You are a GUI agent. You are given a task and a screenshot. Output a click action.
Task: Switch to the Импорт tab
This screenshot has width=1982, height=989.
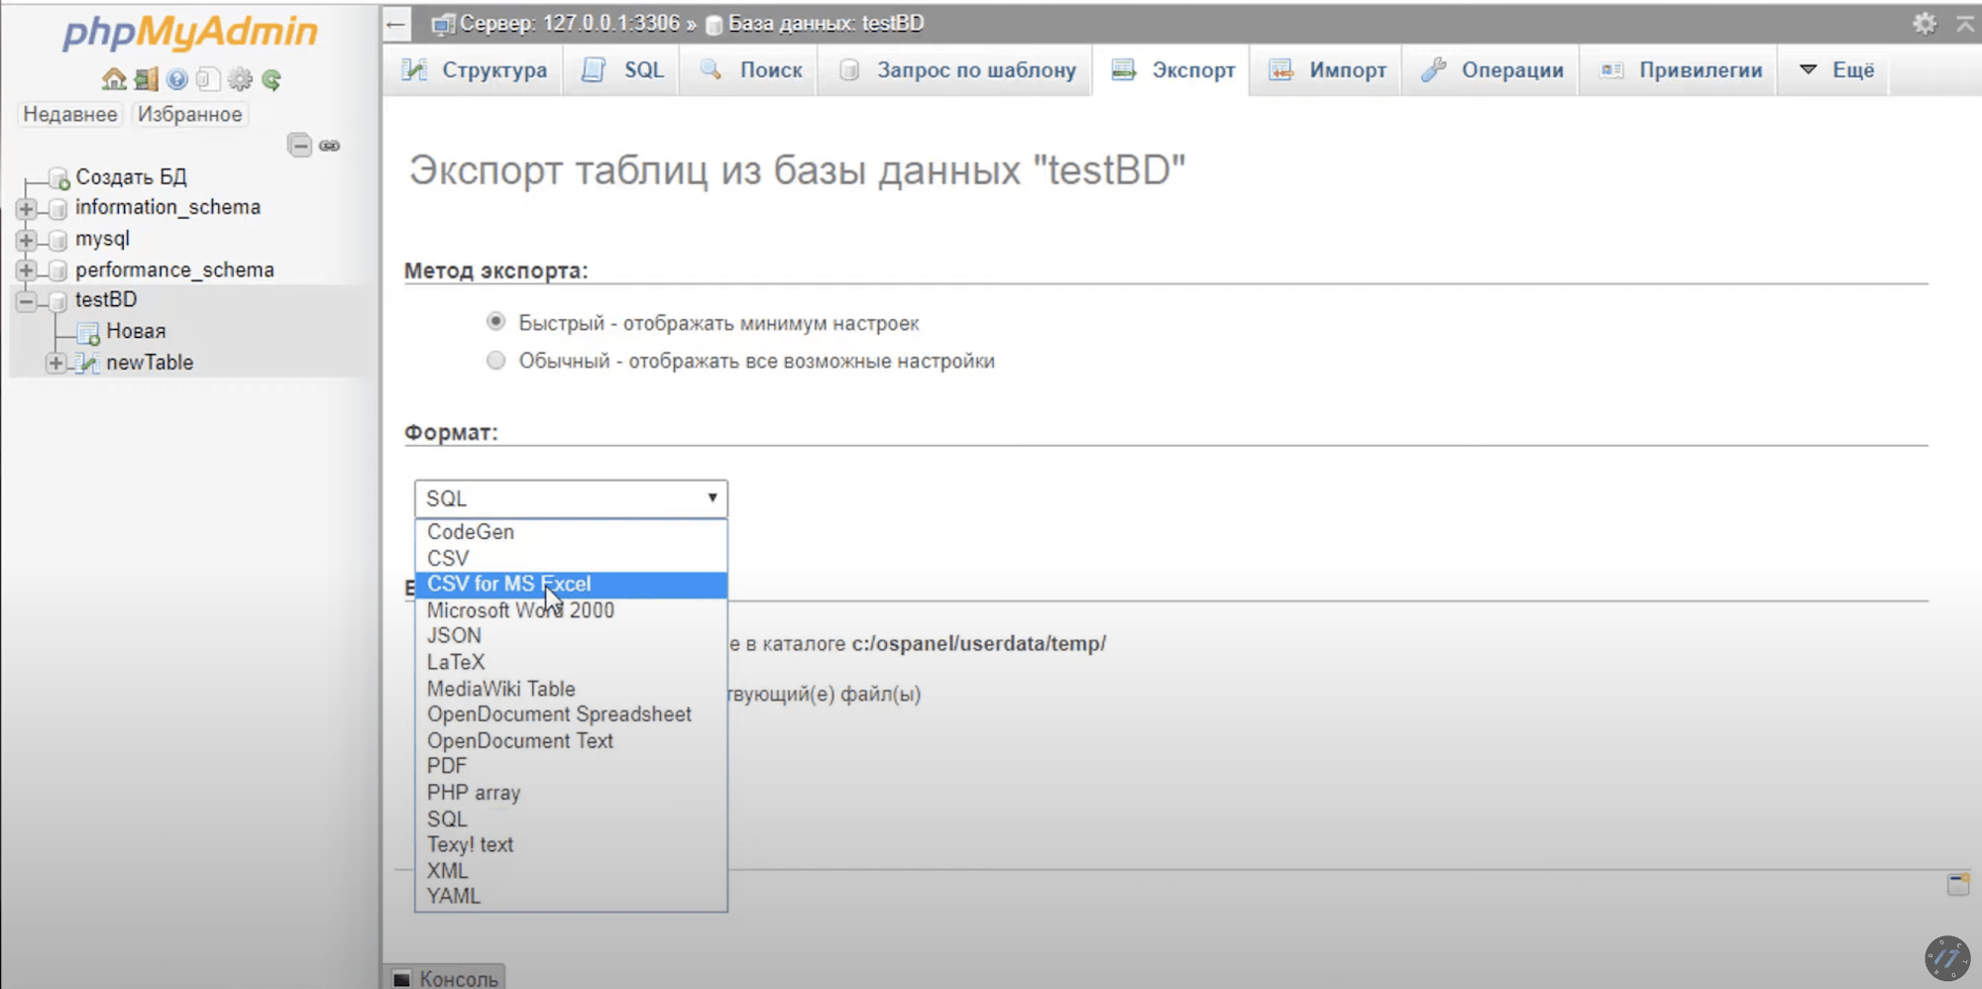point(1328,70)
